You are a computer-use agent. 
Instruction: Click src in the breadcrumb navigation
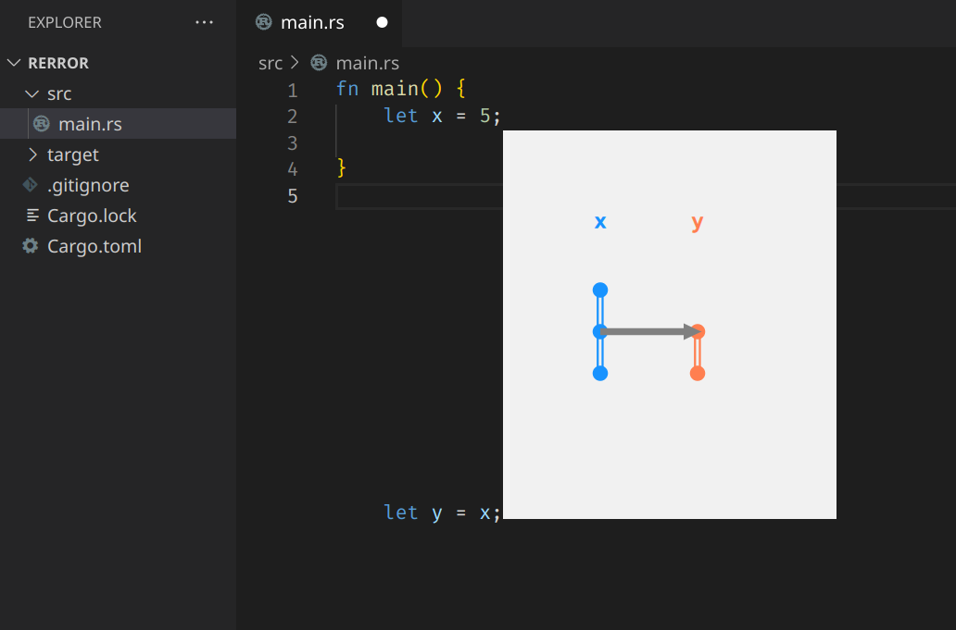pyautogui.click(x=270, y=63)
